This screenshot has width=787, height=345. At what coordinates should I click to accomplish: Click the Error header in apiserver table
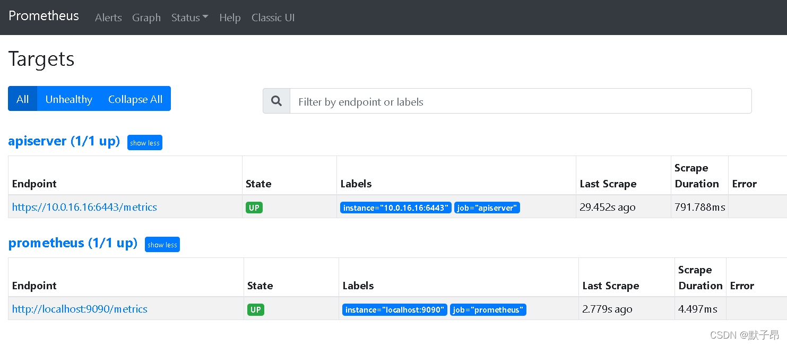744,184
